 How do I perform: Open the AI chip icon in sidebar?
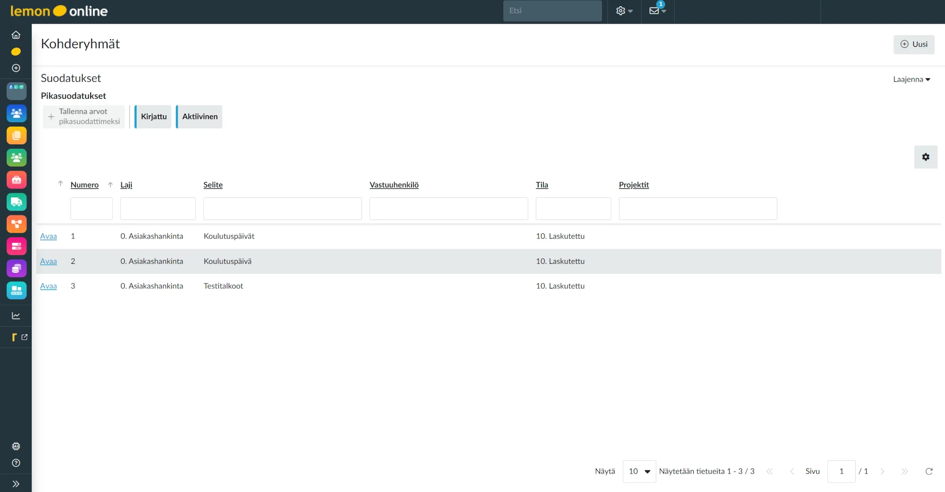coord(16,446)
